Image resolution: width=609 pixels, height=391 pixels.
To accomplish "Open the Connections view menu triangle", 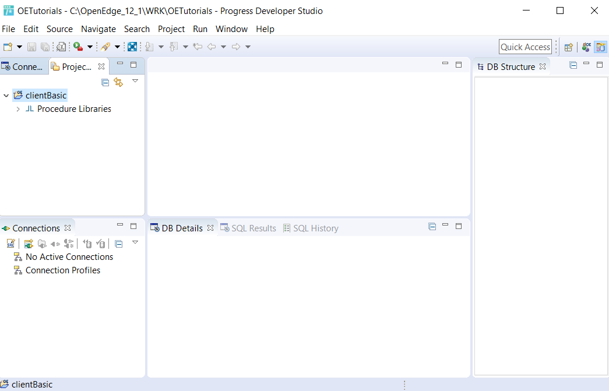I will [135, 242].
